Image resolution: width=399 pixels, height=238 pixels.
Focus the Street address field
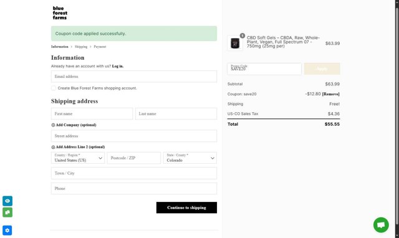[134, 136]
